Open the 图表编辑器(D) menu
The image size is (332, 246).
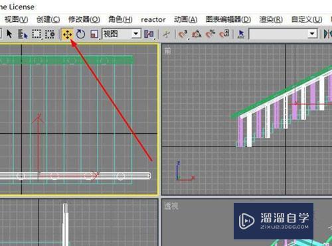coord(228,20)
